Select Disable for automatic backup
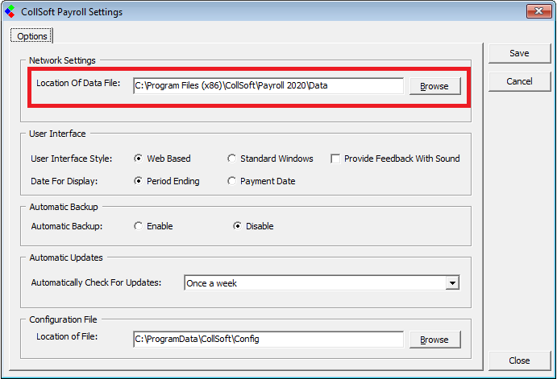Screen dimensions: 557x379 [x=253, y=226]
